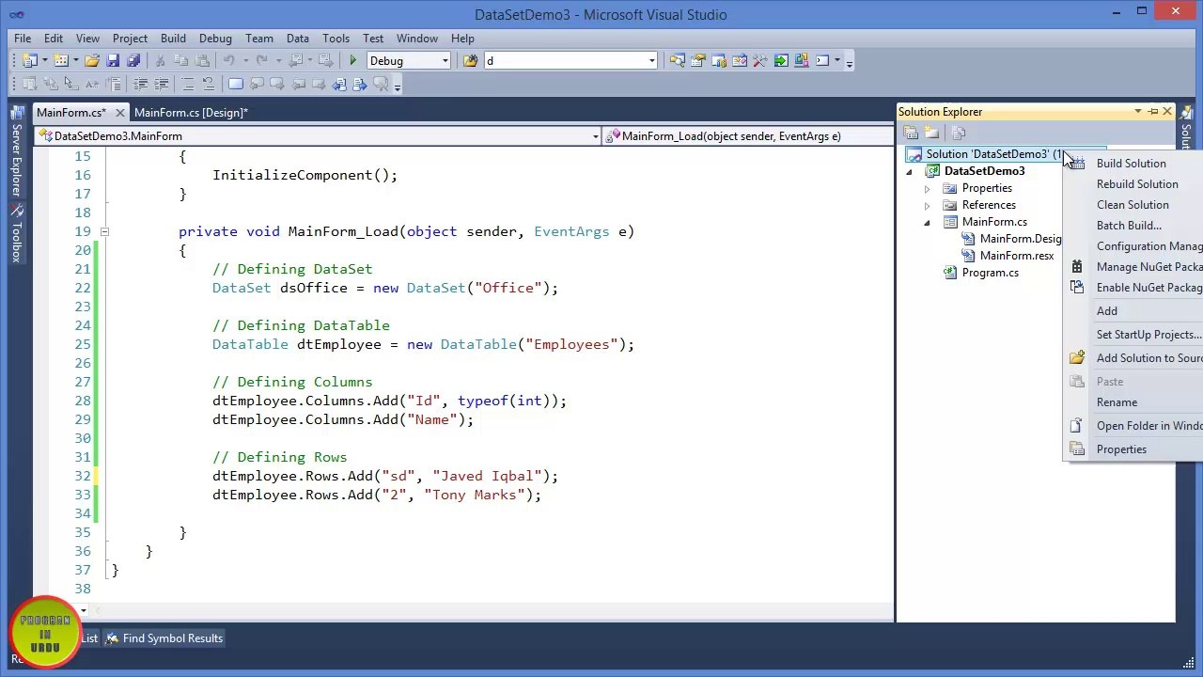This screenshot has width=1203, height=677.
Task: Collapse the MainForm.cs node in Solution Explorer
Action: click(927, 222)
